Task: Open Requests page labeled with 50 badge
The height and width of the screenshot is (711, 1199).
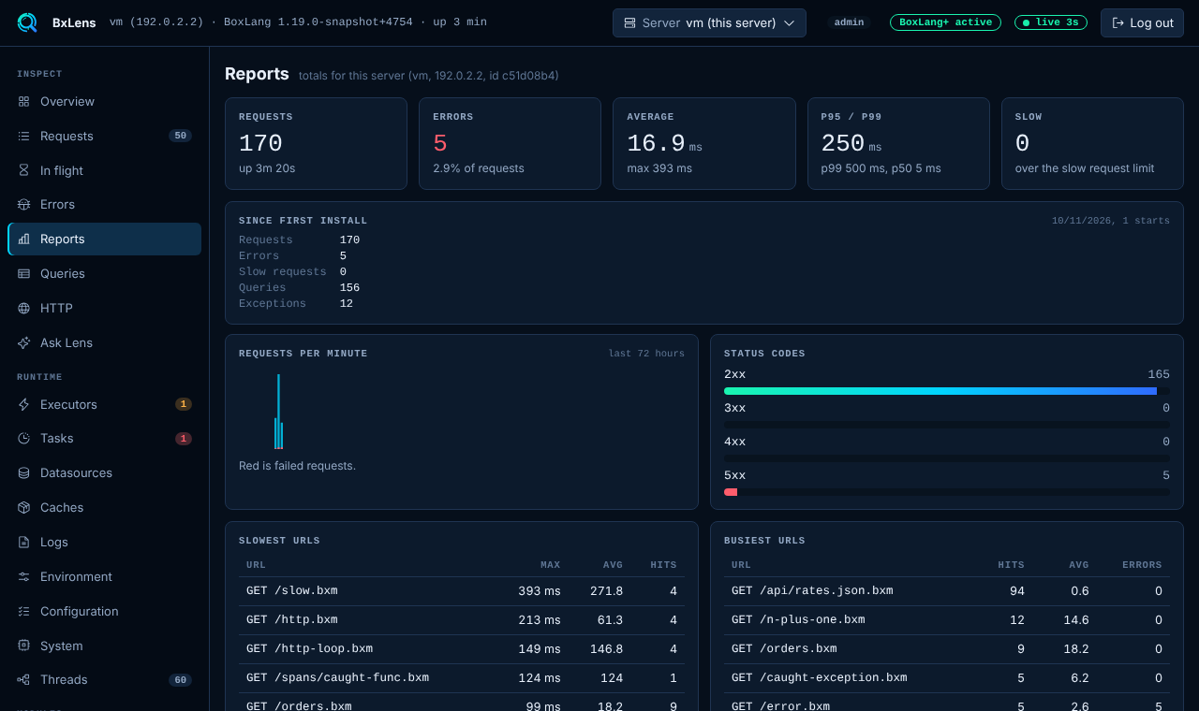Action: pos(105,136)
